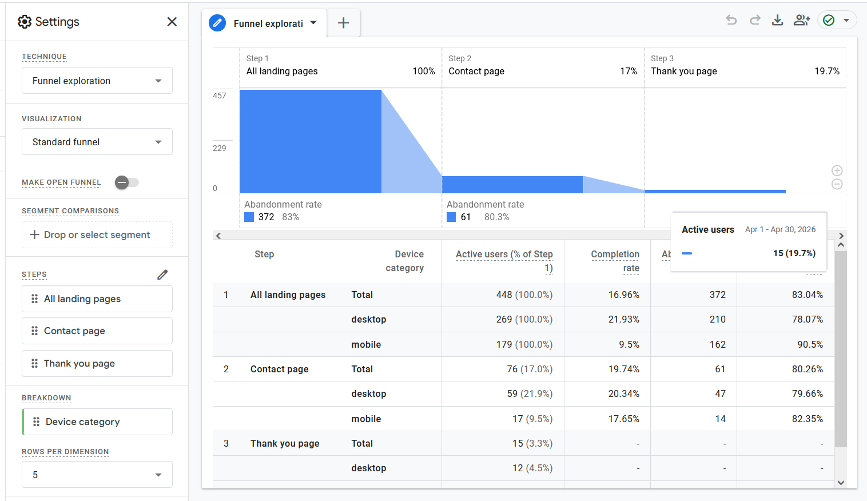Edit funnel steps with pencil icon

[162, 275]
